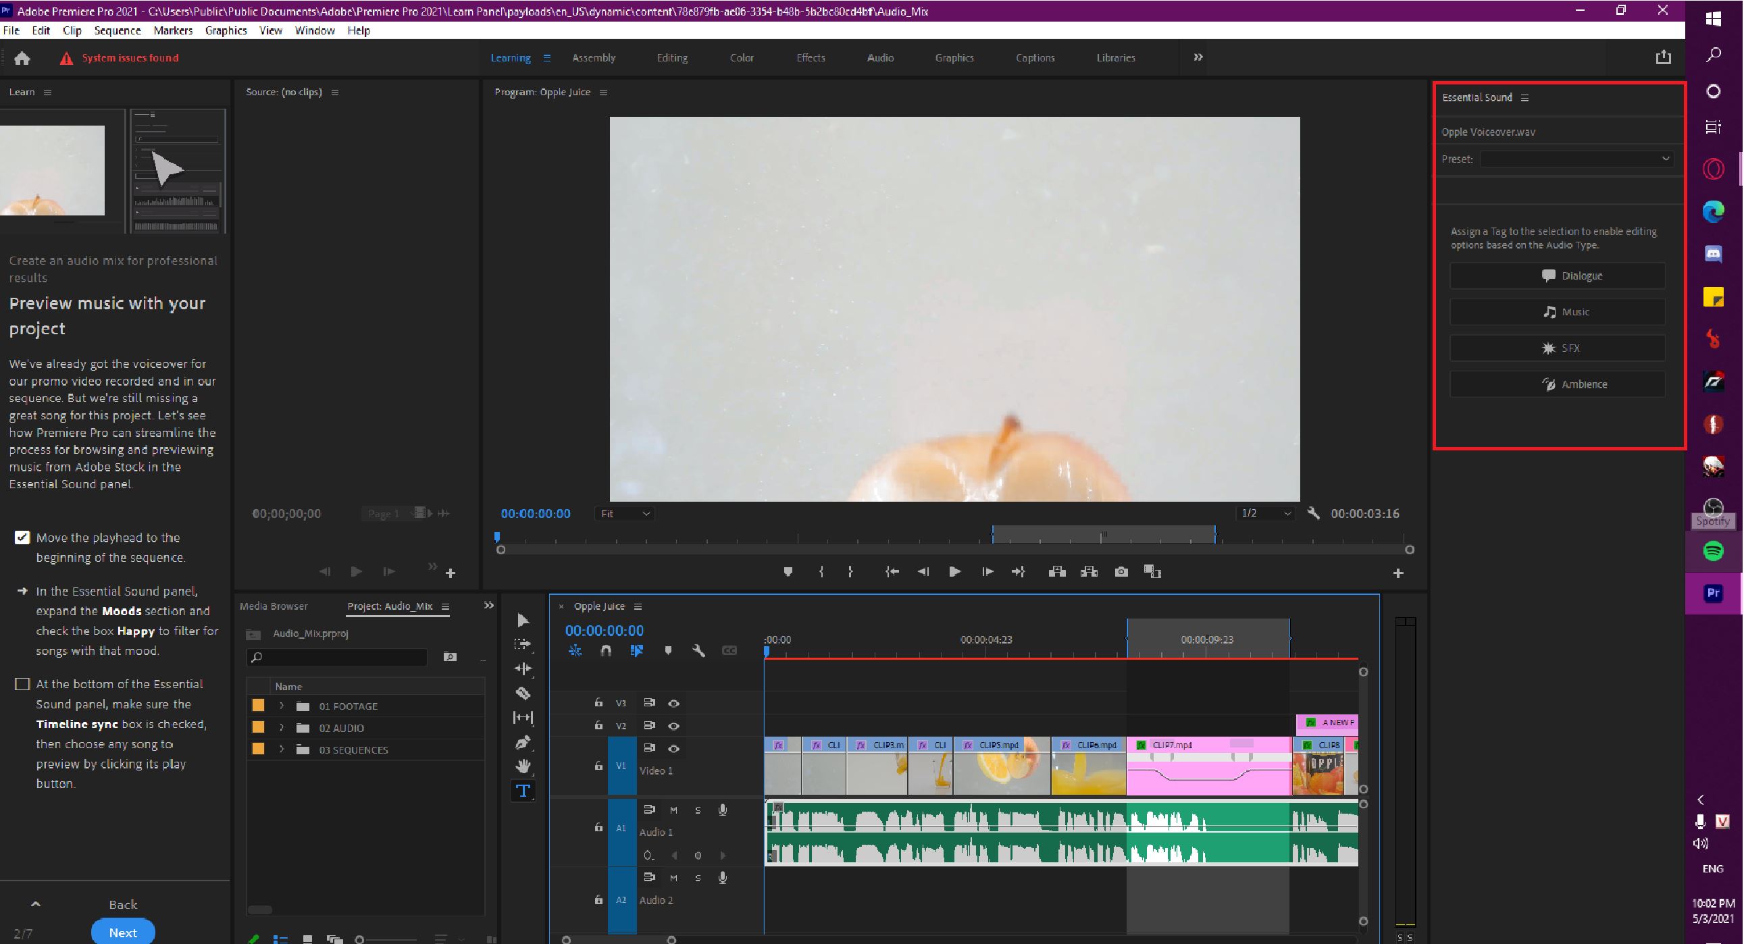
Task: Open the Sequence menu
Action: pyautogui.click(x=117, y=30)
